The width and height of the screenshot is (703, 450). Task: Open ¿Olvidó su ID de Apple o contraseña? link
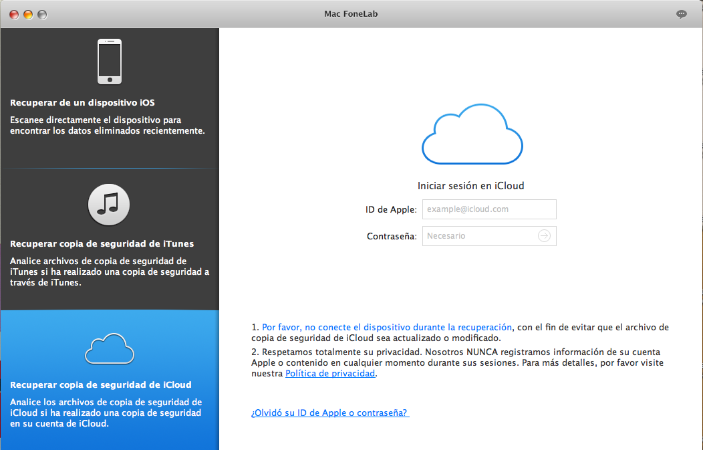[x=330, y=413]
